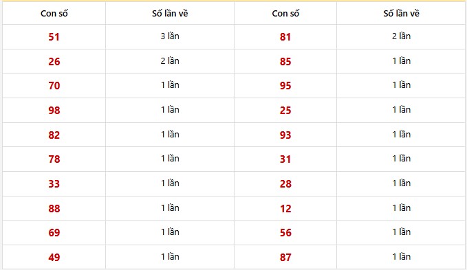Click the rightmost "Số lần về" header
Screen dimensions: 467x270
coord(401,13)
